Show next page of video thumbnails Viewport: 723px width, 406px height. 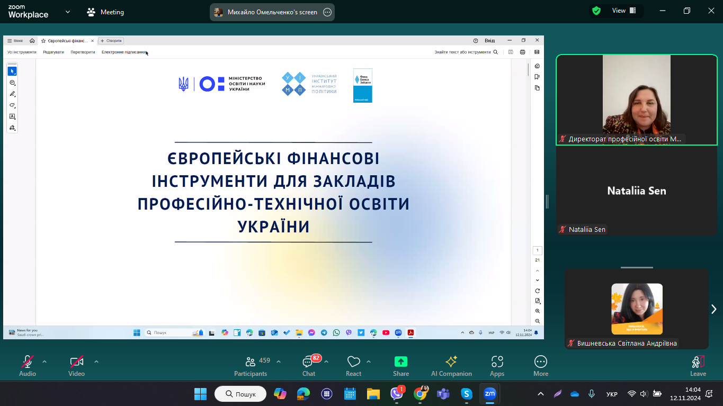[713, 309]
